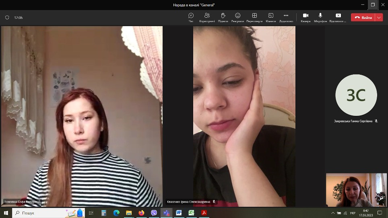Open the meeting Chat panel
This screenshot has width=388, height=218.
[191, 17]
